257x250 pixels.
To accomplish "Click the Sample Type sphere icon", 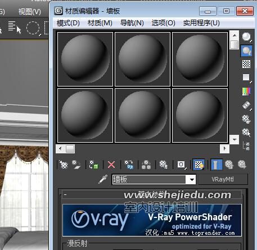I will click(x=246, y=37).
